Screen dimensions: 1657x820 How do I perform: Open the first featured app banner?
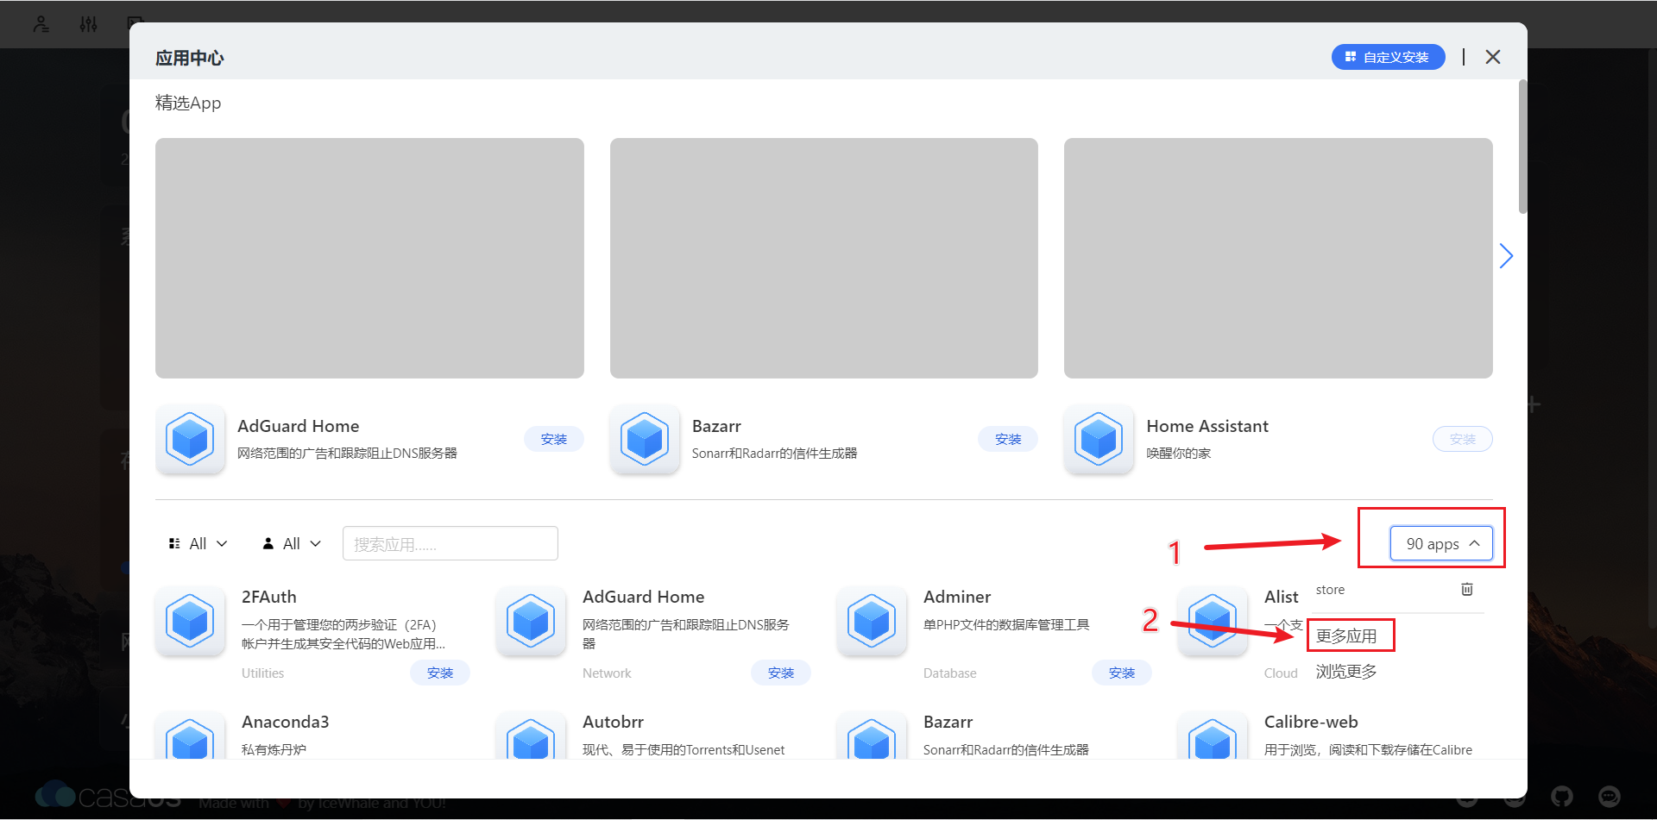click(x=369, y=258)
